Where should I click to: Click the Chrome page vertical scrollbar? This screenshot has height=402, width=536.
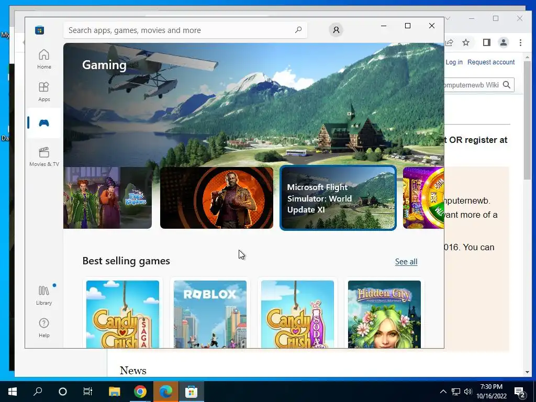click(527, 121)
